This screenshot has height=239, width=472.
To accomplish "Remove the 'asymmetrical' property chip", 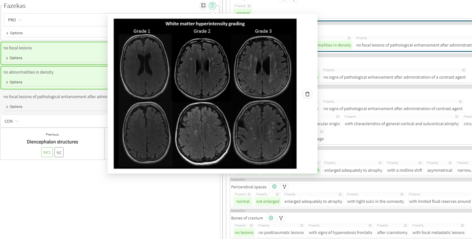I will tap(450, 163).
